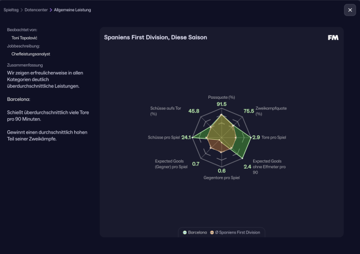
Task: Click the FM logo on the chart card
Action: [x=333, y=38]
